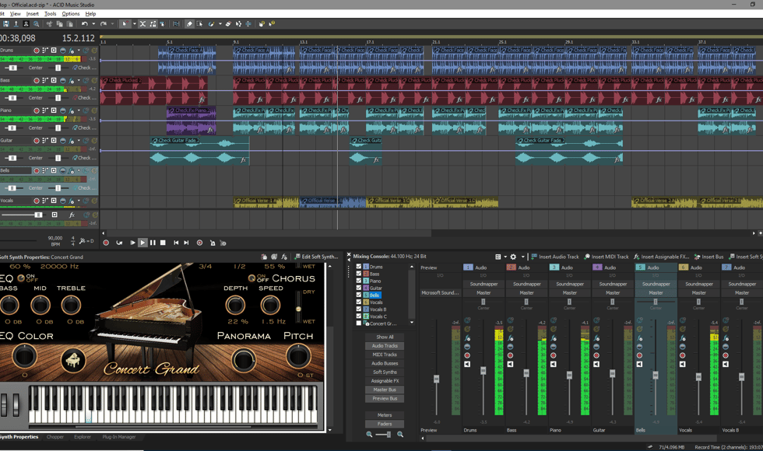This screenshot has width=763, height=451.
Task: Click the Paste icon in the toolbar
Action: (x=69, y=24)
